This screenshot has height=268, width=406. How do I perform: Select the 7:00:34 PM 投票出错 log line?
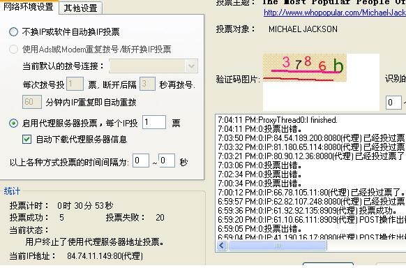(x=260, y=184)
